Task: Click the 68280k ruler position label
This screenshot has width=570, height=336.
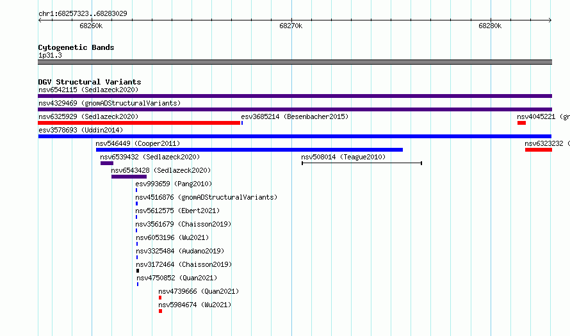Action: [490, 26]
